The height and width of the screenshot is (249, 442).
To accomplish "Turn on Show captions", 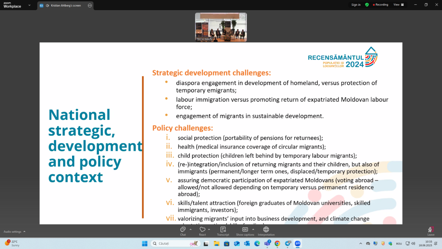I will (245, 231).
